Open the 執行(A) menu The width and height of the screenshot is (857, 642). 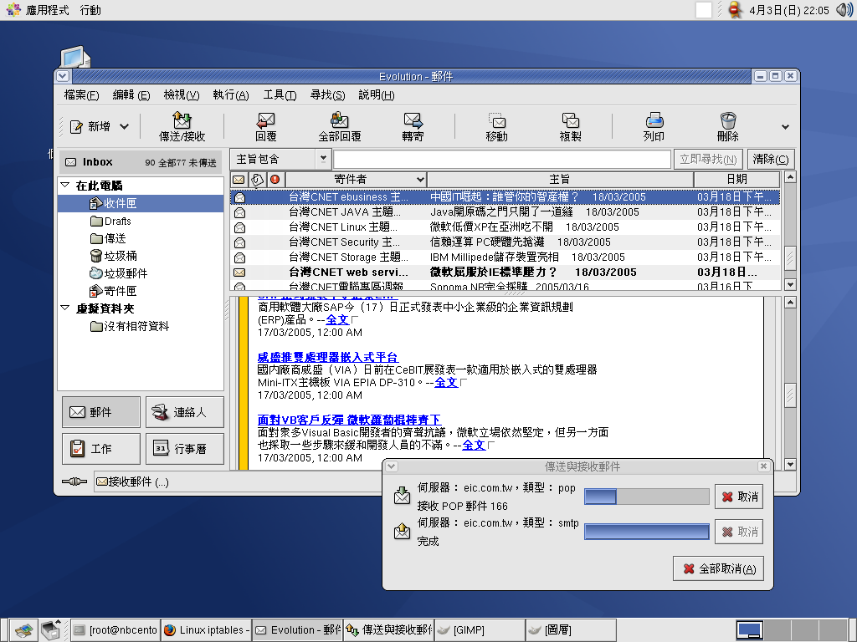(x=231, y=95)
